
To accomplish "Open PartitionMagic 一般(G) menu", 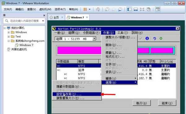I will [60, 33].
